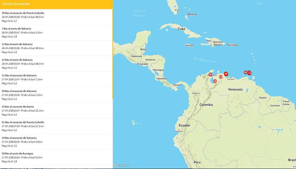Select the bright red marker northwest of Caracas
The image size is (296, 169).
226,74
